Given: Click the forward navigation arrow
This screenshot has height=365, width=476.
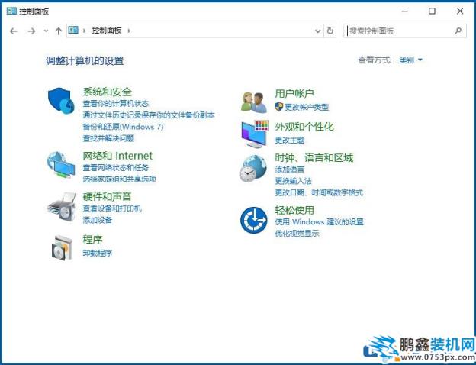Looking at the screenshot, I should (31, 31).
